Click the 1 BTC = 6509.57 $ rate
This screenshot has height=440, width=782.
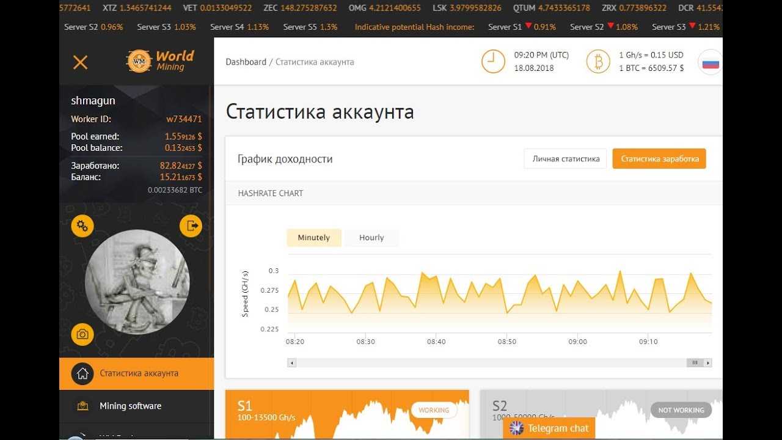click(x=652, y=68)
